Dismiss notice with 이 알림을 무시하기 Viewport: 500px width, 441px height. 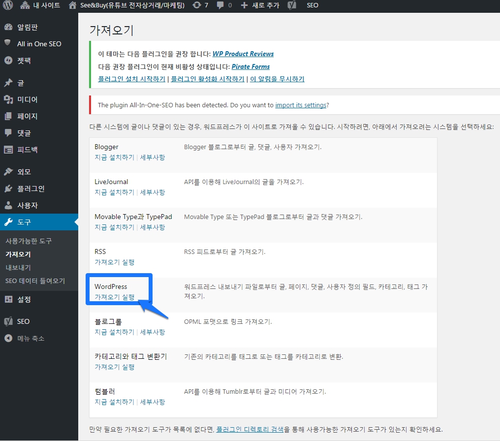[x=277, y=79]
